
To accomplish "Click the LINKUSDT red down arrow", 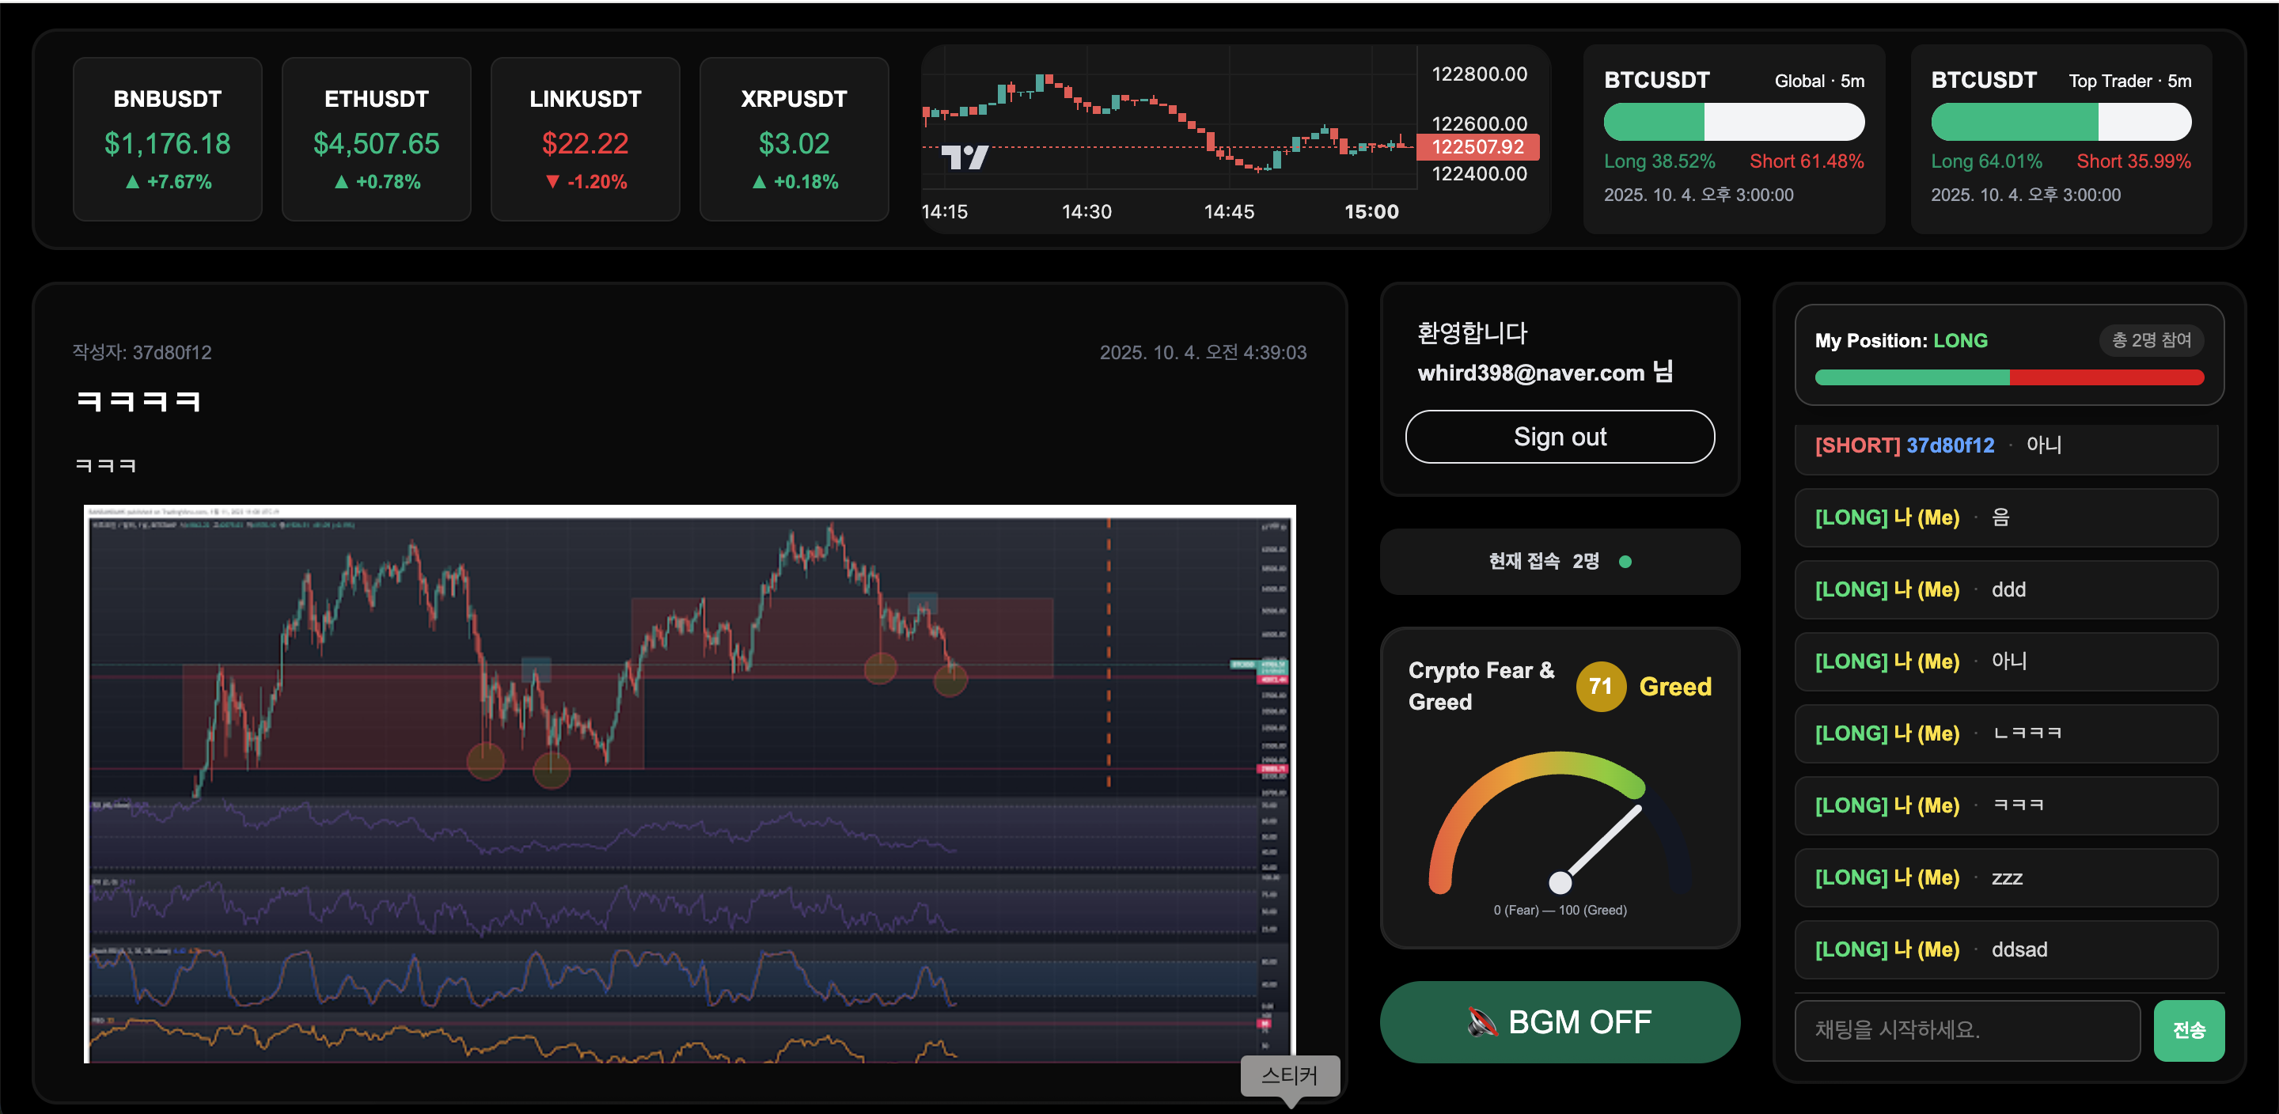I will pos(552,182).
